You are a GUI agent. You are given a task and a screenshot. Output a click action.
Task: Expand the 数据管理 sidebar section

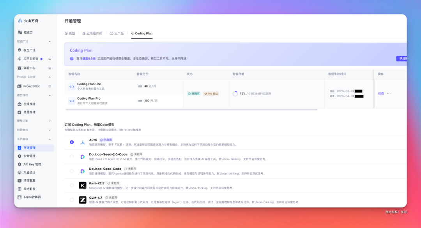49,129
